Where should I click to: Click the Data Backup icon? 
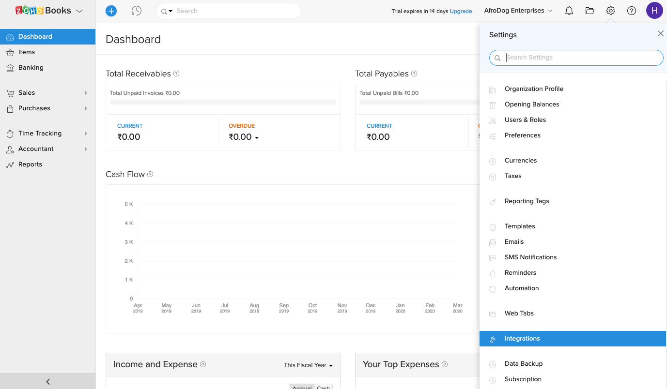pyautogui.click(x=493, y=364)
